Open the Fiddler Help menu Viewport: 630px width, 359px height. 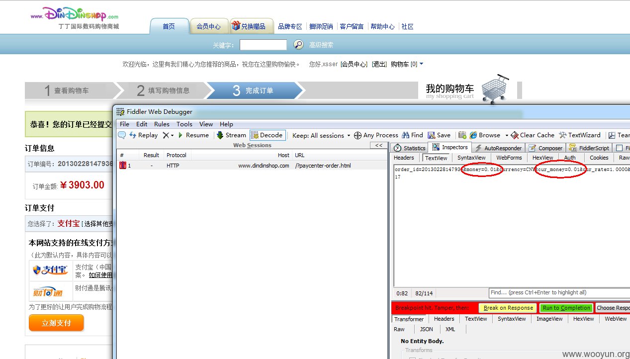coord(226,124)
